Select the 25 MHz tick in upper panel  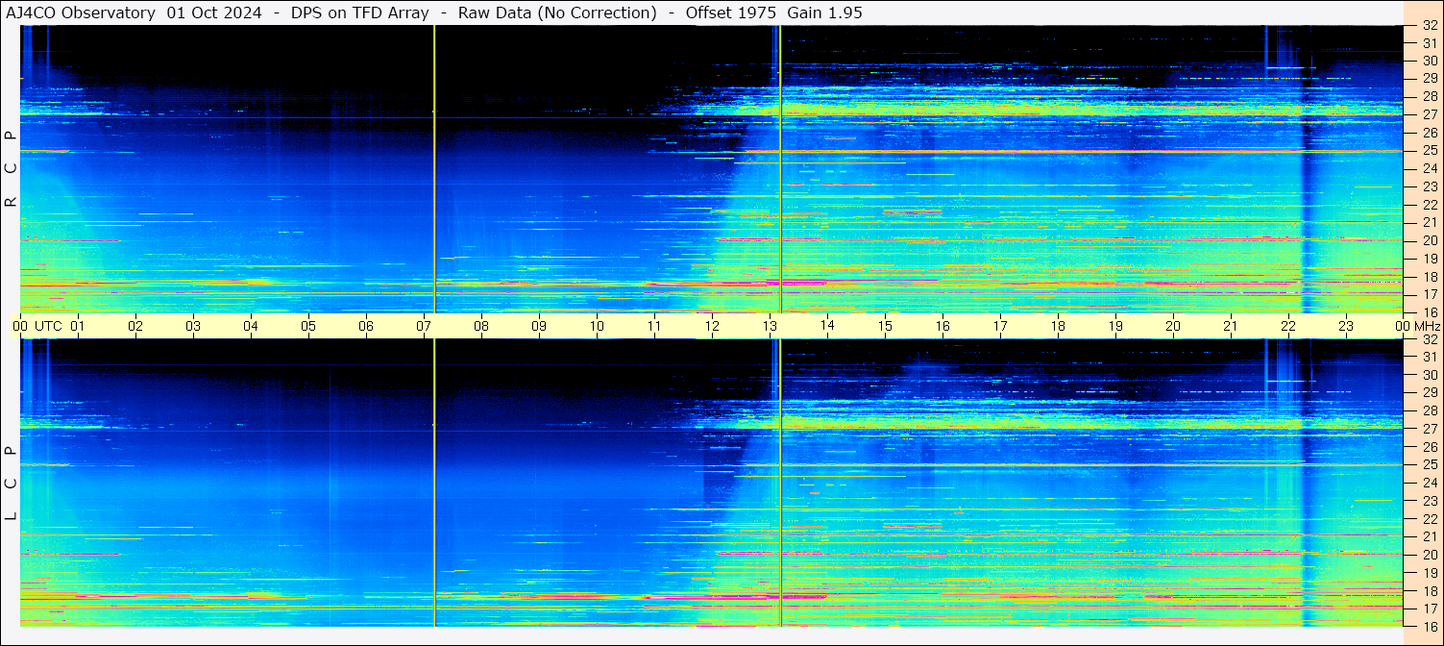[x=1429, y=150]
